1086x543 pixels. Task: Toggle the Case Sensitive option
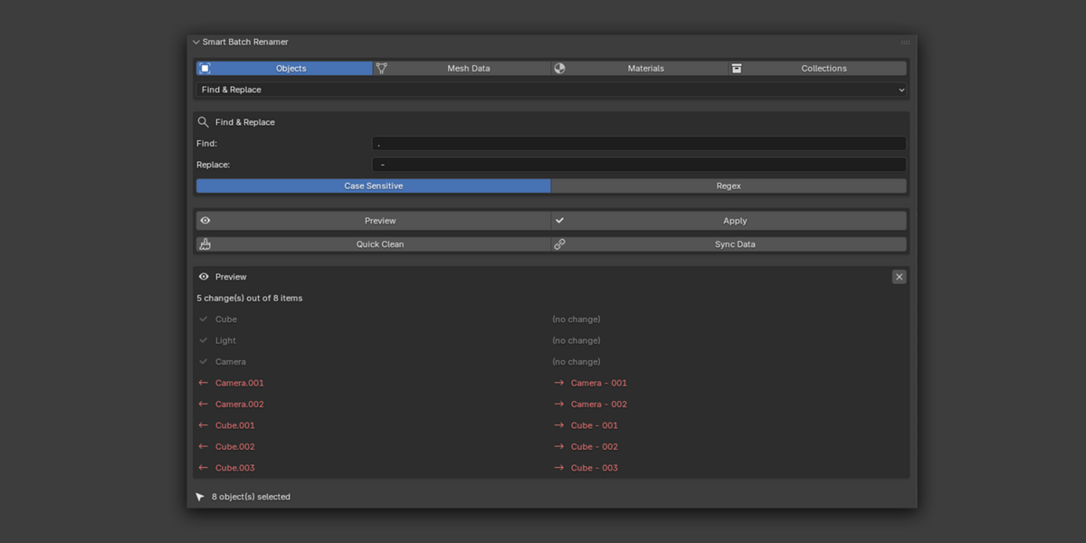coord(373,186)
